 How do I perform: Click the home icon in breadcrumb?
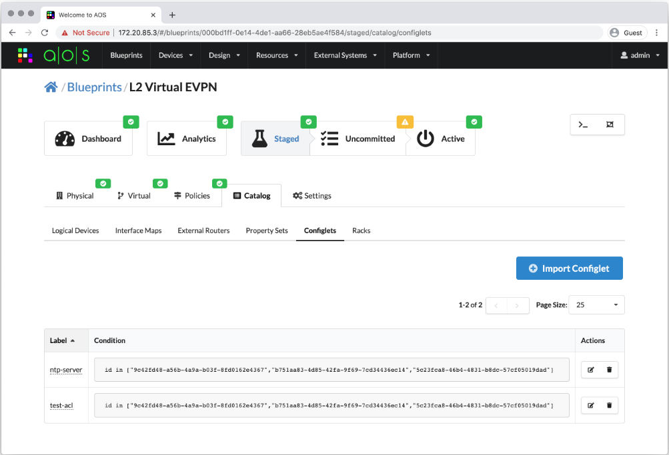[x=51, y=87]
